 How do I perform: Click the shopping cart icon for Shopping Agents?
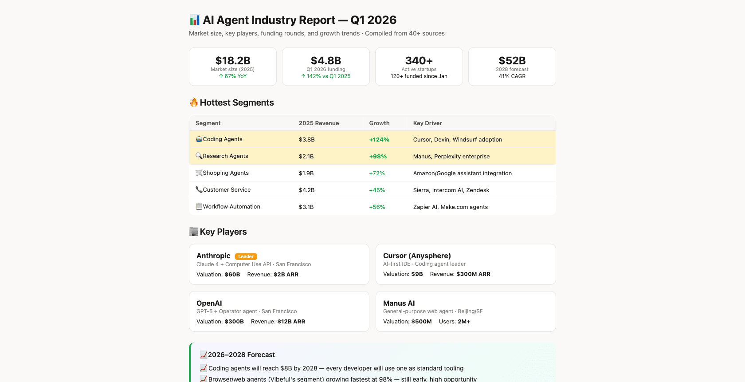(x=199, y=173)
